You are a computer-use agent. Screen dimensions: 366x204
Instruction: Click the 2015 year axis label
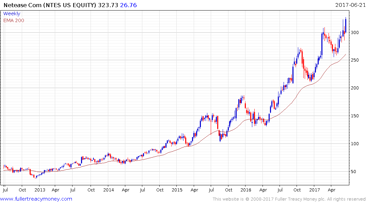177,190
